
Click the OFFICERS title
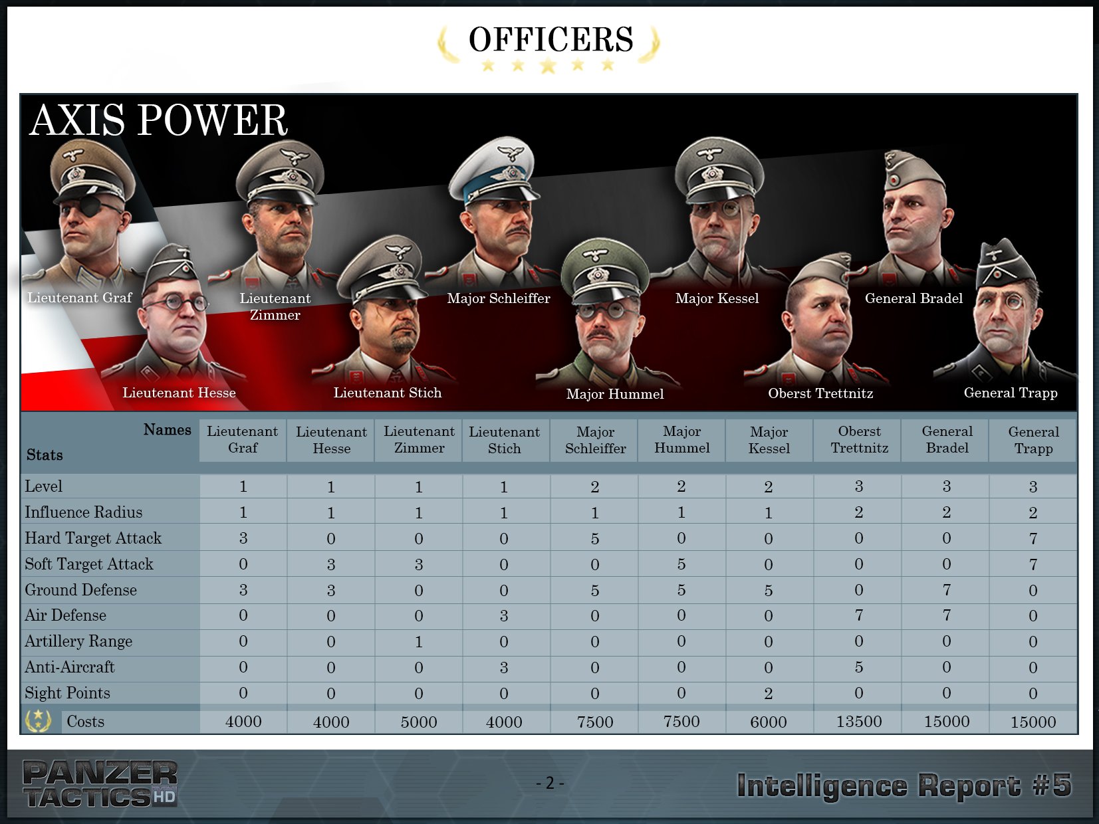[x=551, y=39]
